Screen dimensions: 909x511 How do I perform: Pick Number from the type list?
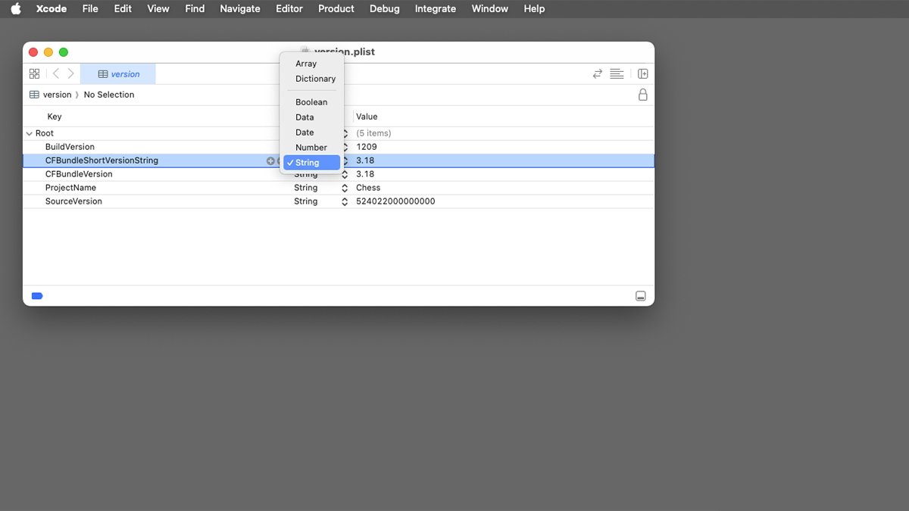(x=311, y=148)
